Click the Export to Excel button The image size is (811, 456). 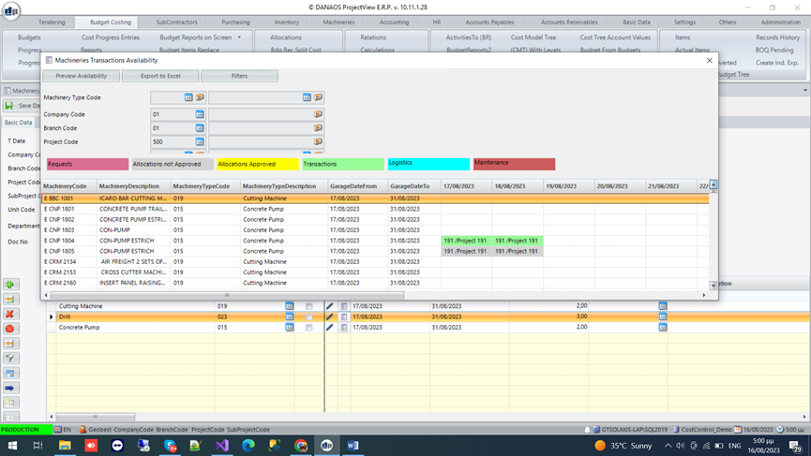[x=160, y=76]
